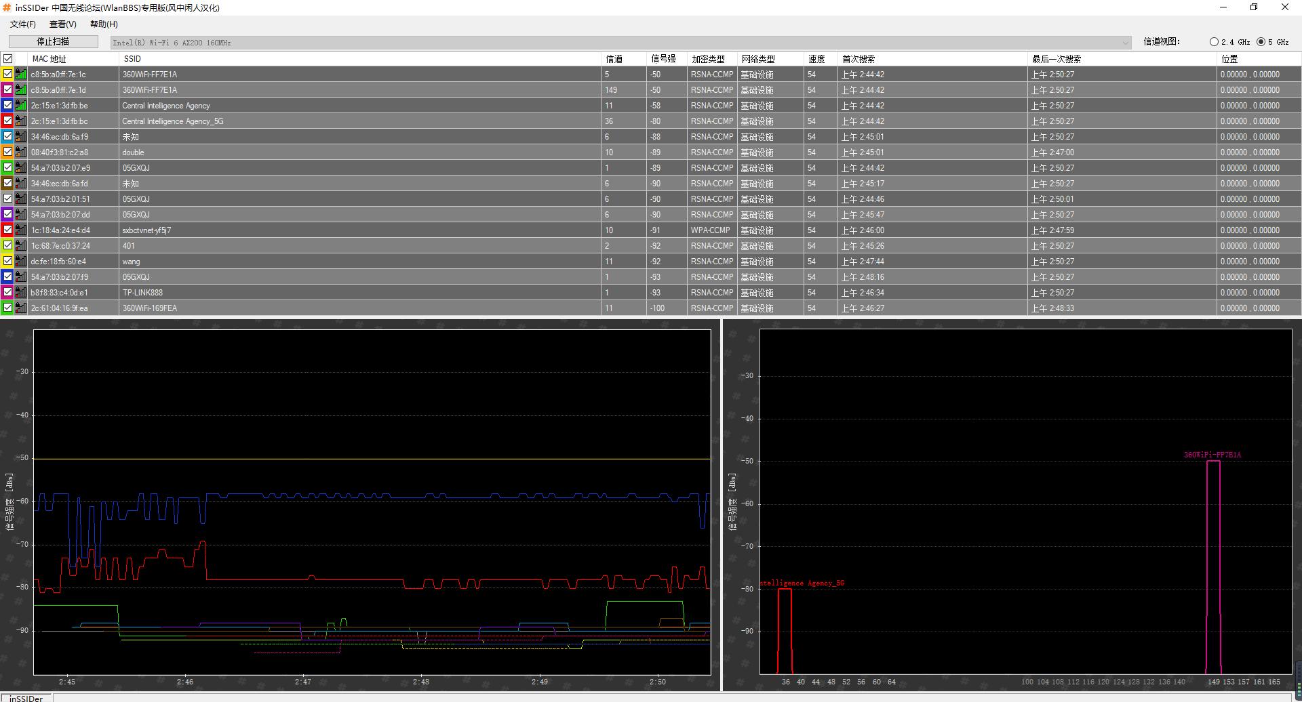Sort by 速度 speed column header
Viewport: 1302px width, 702px height.
coord(821,59)
